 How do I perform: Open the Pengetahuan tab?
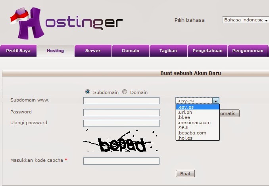tap(208, 51)
